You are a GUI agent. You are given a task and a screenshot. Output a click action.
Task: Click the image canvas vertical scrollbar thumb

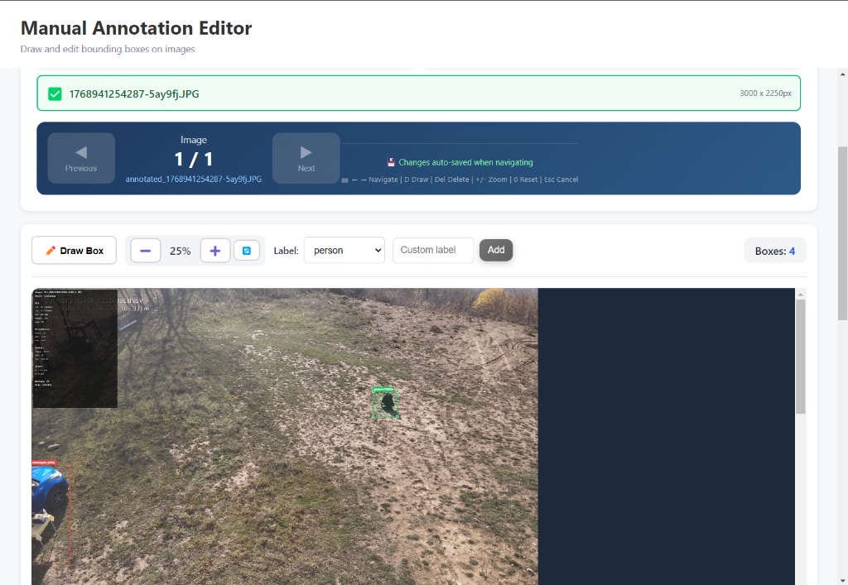pos(800,356)
